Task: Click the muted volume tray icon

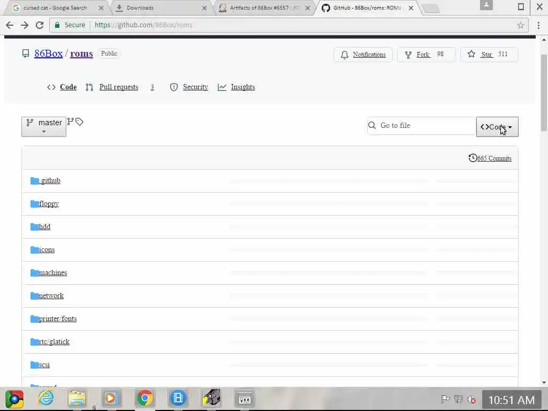Action: click(x=471, y=399)
